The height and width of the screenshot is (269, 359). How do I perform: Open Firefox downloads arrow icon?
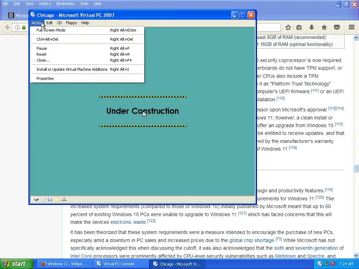[x=311, y=27]
